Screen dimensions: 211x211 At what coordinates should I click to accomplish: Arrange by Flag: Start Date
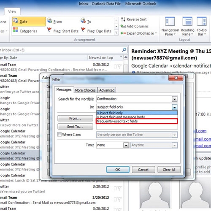pos(63,31)
